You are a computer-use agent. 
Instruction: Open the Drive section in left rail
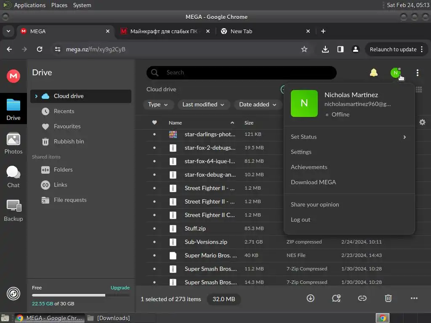(x=13, y=109)
